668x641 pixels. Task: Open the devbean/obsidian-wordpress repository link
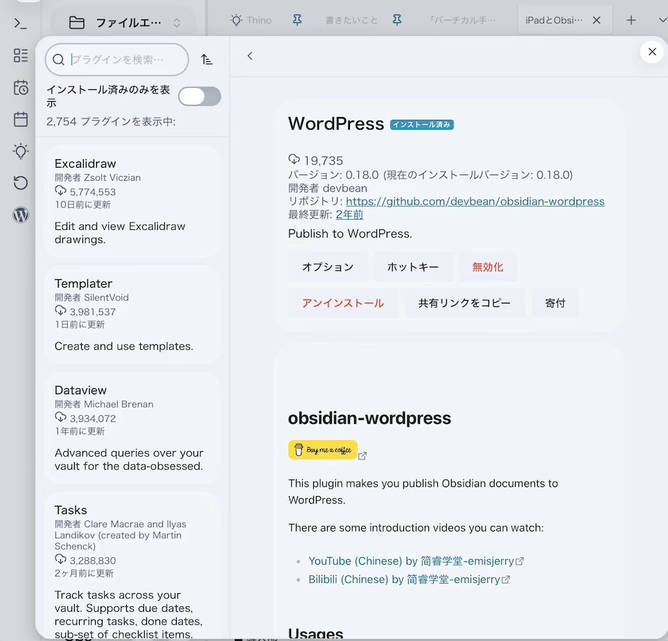click(x=475, y=201)
